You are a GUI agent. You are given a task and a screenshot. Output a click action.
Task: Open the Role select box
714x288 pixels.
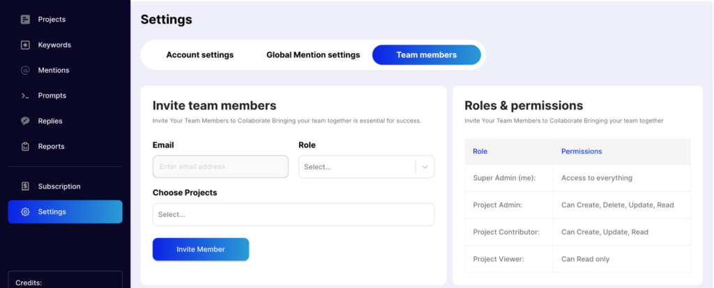pos(357,167)
